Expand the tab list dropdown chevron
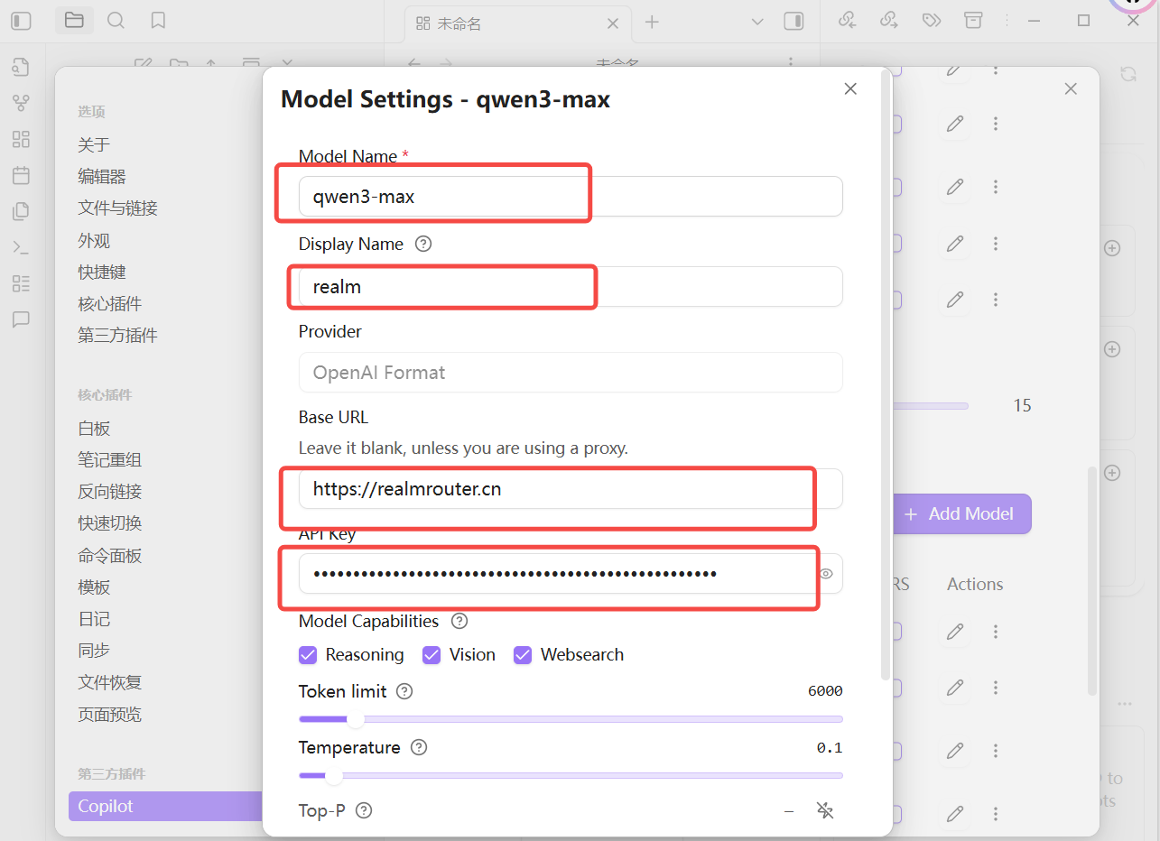 pos(757,22)
